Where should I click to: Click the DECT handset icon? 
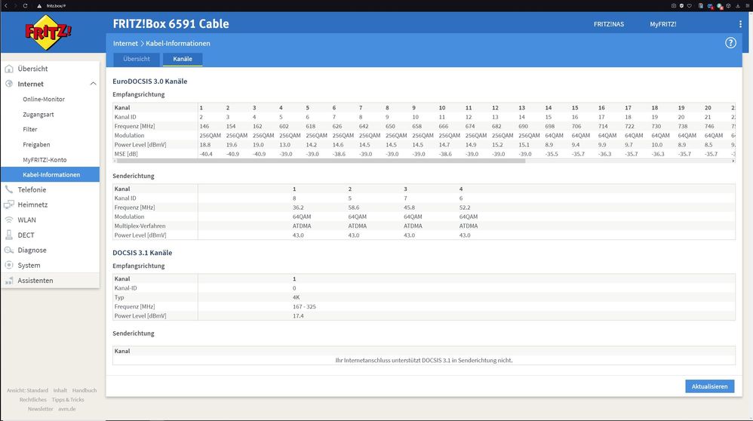click(x=9, y=235)
